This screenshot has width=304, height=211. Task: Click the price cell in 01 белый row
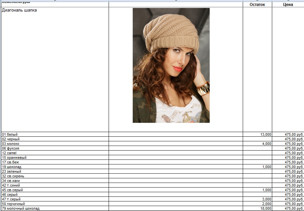(x=288, y=134)
